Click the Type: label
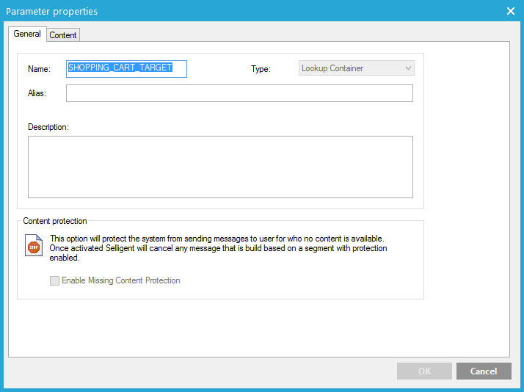Viewport: 524px width, 392px height. (x=261, y=69)
